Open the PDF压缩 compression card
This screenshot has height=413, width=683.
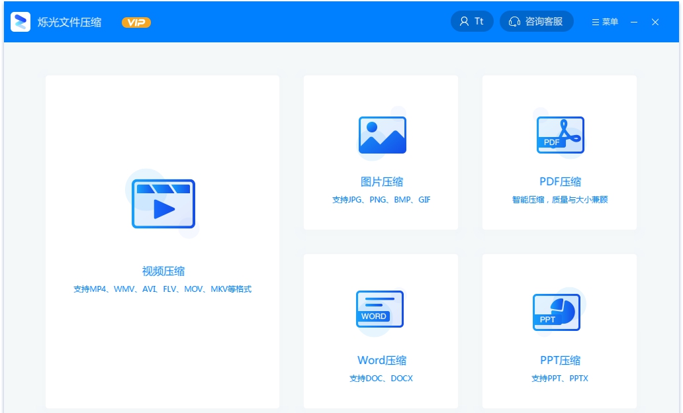pyautogui.click(x=560, y=152)
